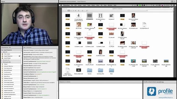Select the 03_Superposition.jpg file
Screen dimensions: 177x99
pos(100,17)
